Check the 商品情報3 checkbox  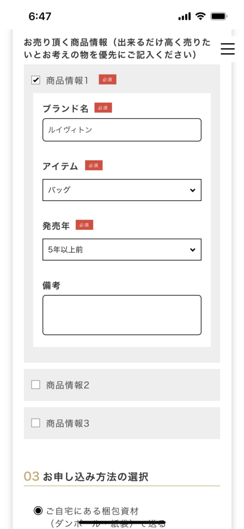(x=36, y=423)
